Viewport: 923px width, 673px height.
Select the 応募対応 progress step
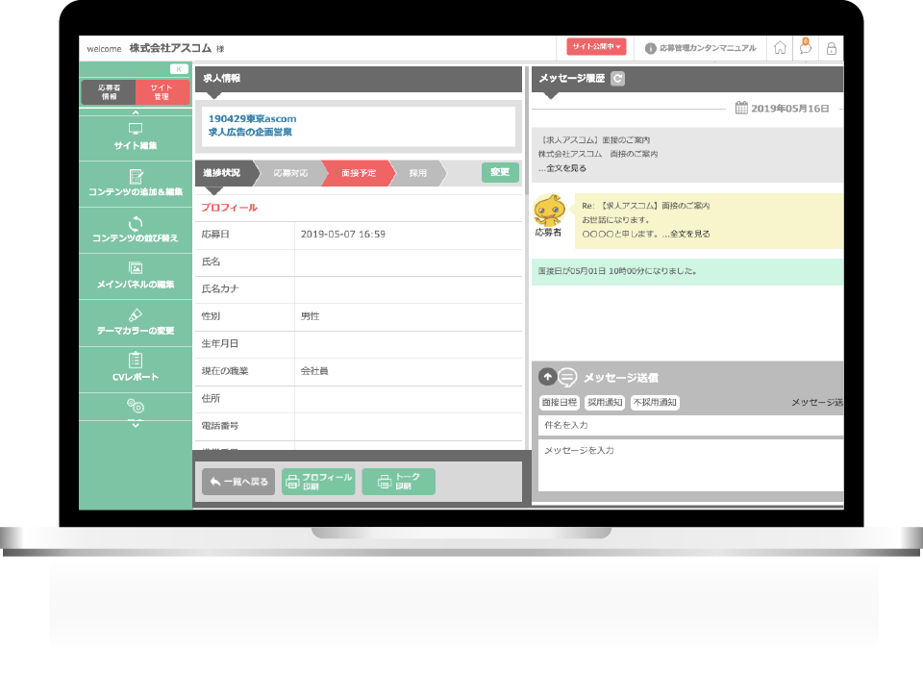click(x=290, y=173)
